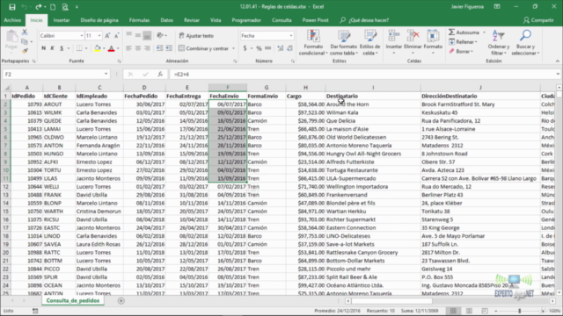Viewport: 563px width, 316px height.
Task: Add a new sheet with the plus icon
Action: click(x=121, y=300)
